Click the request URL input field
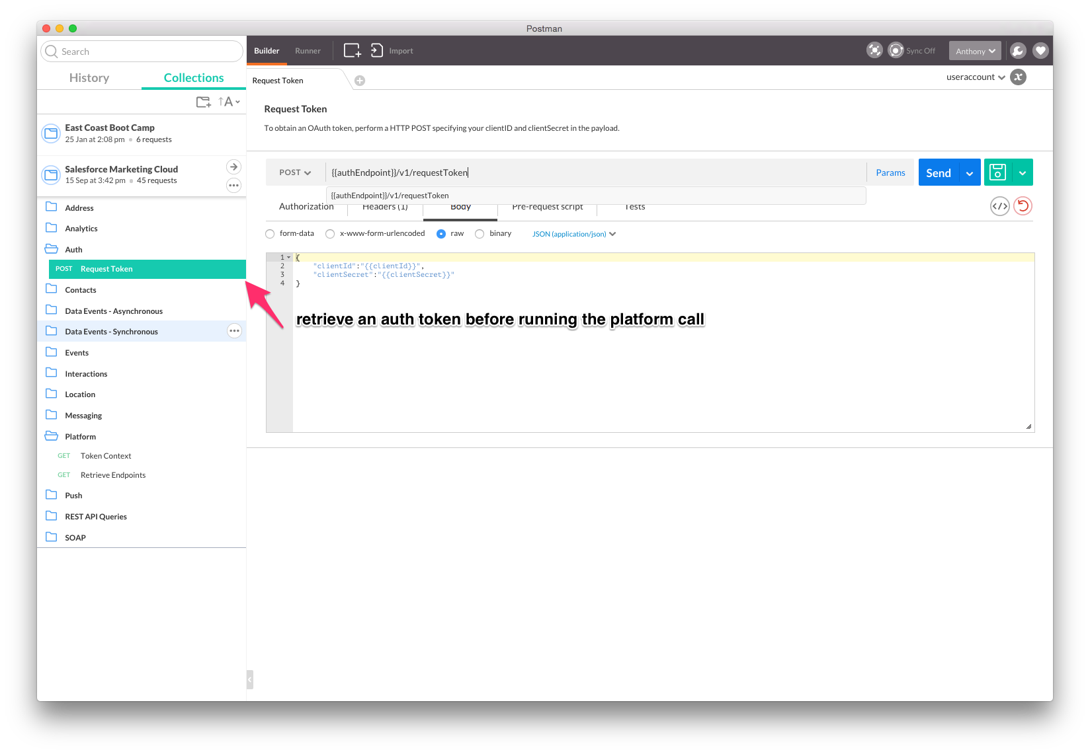The image size is (1090, 754). [595, 172]
